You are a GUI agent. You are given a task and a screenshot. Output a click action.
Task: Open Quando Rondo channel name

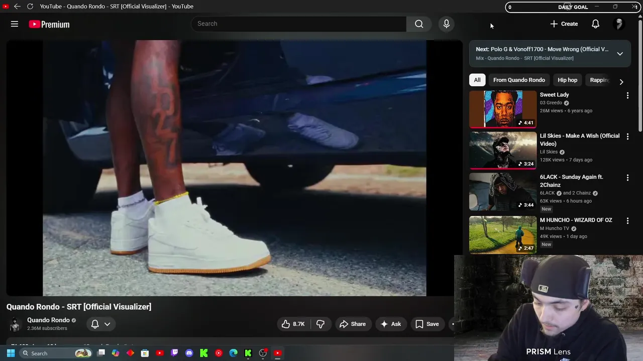coord(48,320)
